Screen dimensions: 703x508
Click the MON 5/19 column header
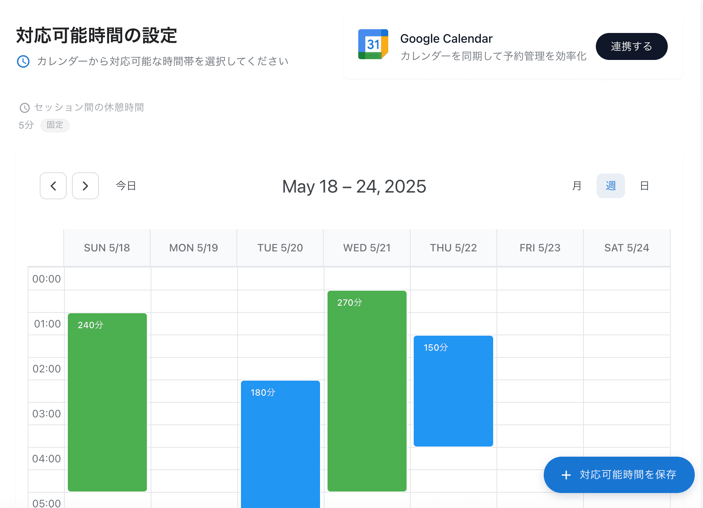[193, 248]
